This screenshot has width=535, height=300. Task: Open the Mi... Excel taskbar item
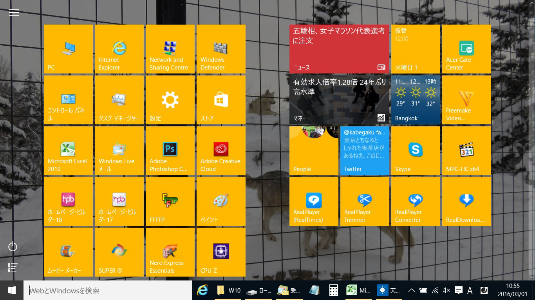tap(358, 290)
